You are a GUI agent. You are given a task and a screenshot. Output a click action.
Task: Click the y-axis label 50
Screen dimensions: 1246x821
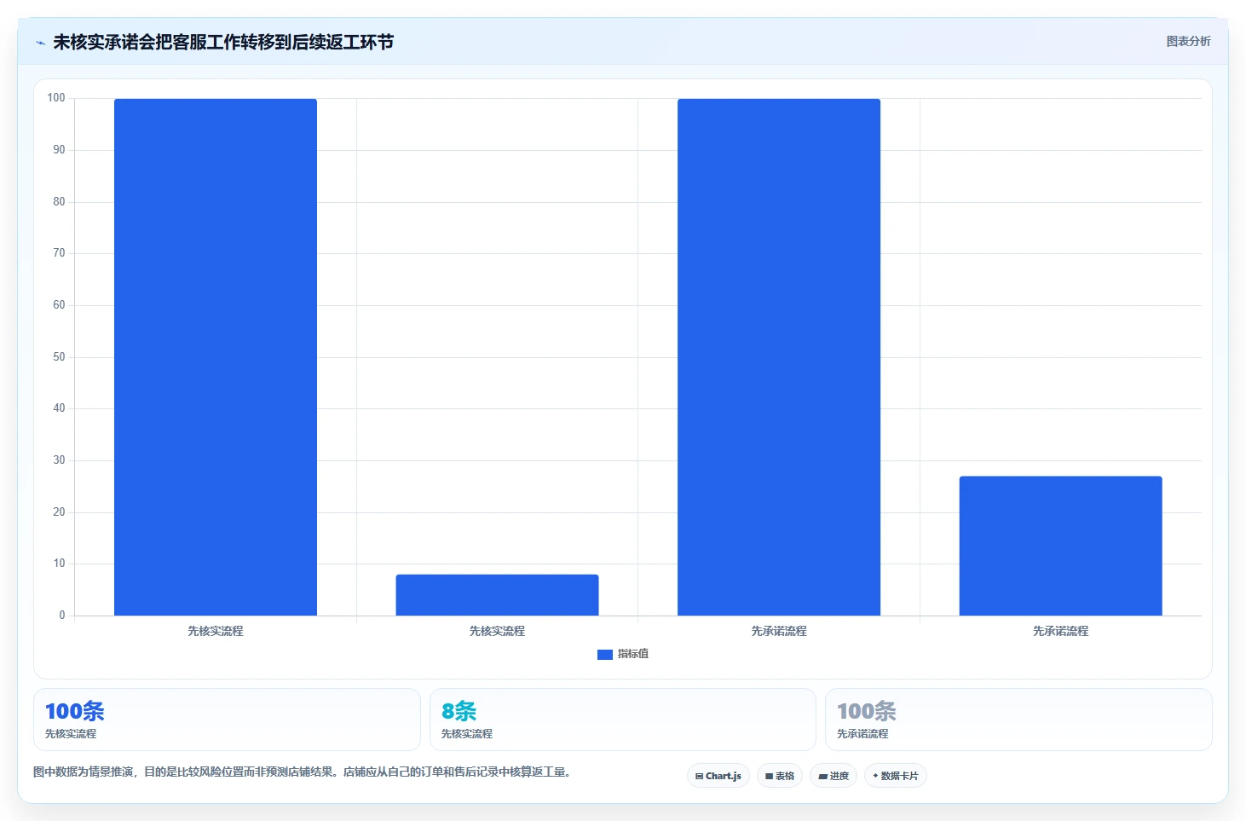pyautogui.click(x=59, y=357)
